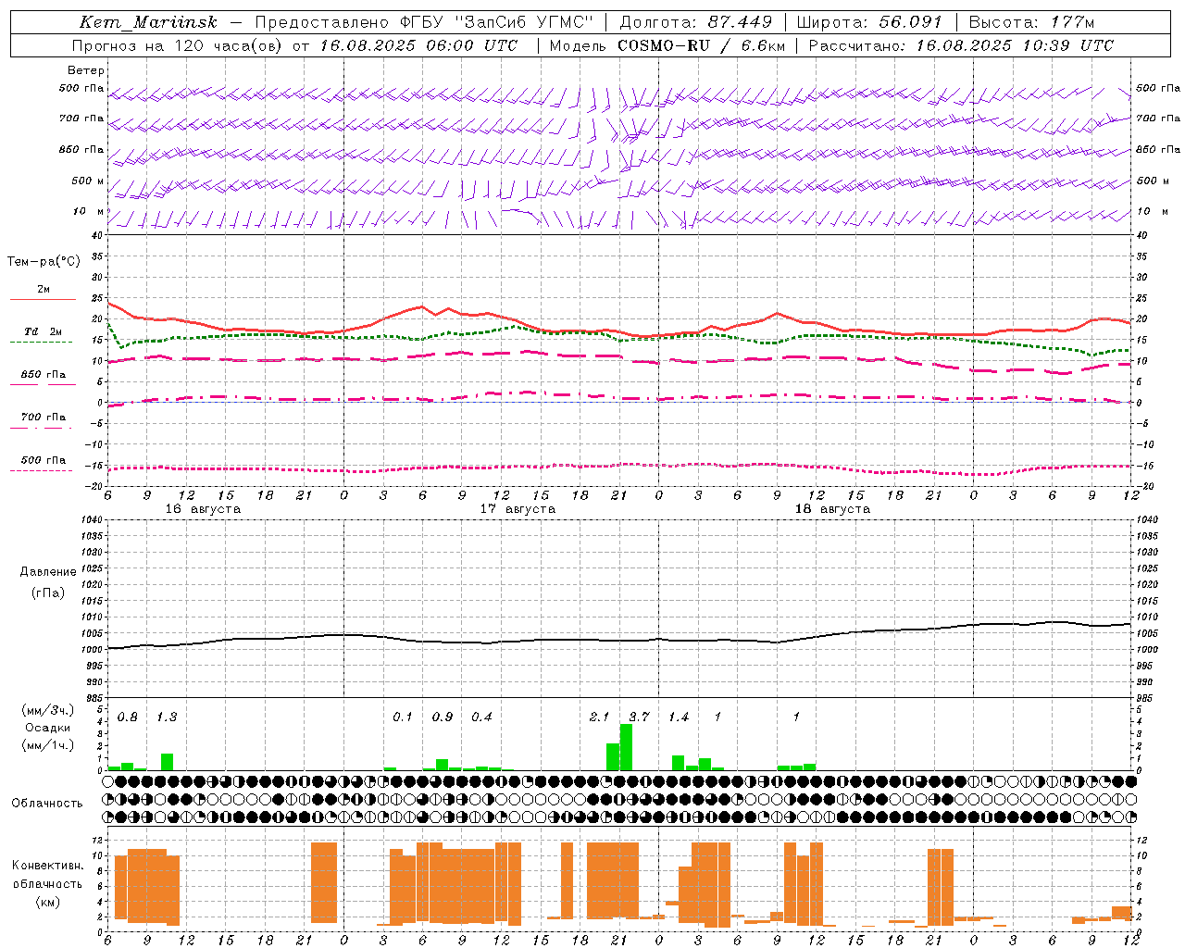Click the '(мм/1ч.)' precipitation unit label
Screen dimensions: 1185x948
point(48,745)
